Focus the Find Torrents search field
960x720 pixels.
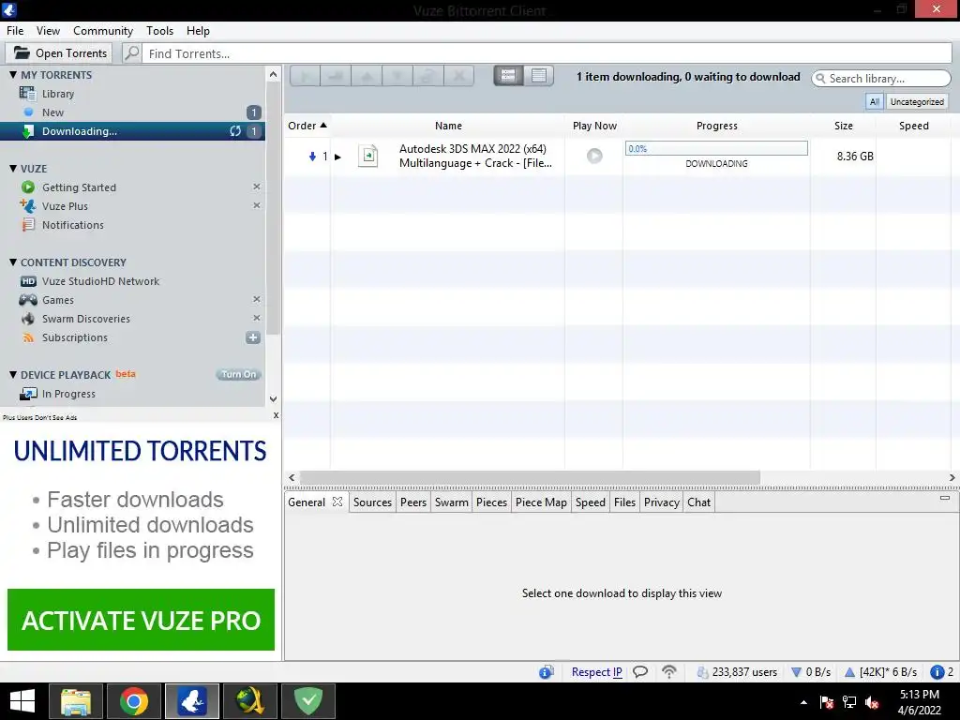point(547,53)
